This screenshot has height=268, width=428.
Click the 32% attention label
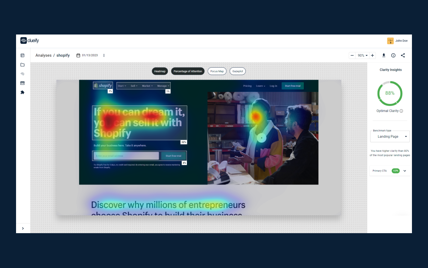click(x=184, y=142)
